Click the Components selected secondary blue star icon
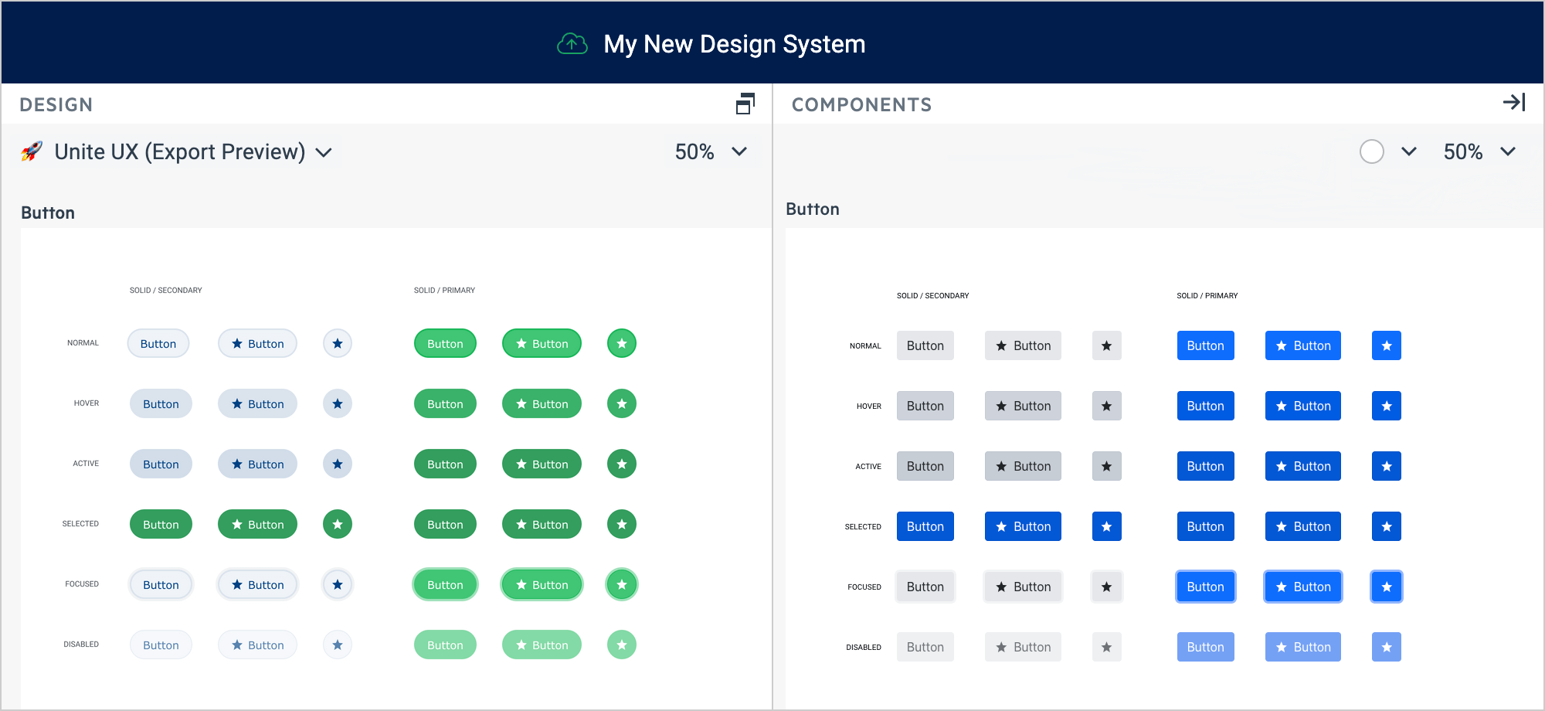Viewport: 1545px width, 711px height. coord(1107,527)
